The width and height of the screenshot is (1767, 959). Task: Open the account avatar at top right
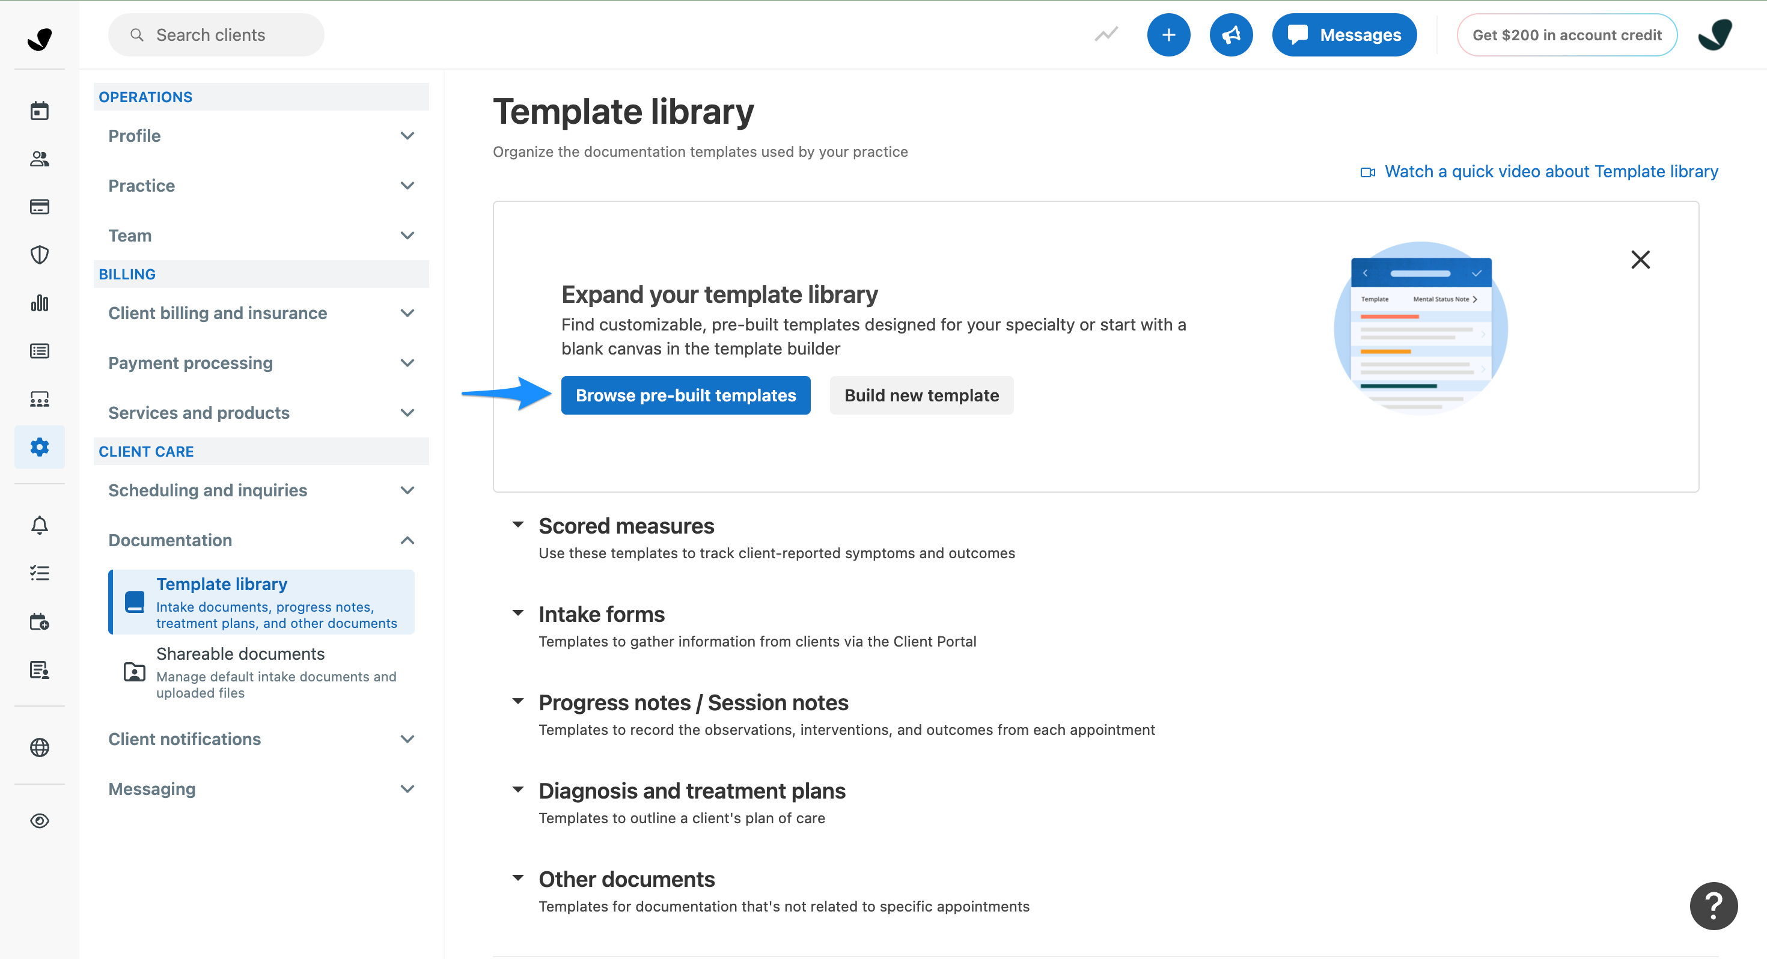tap(1715, 34)
